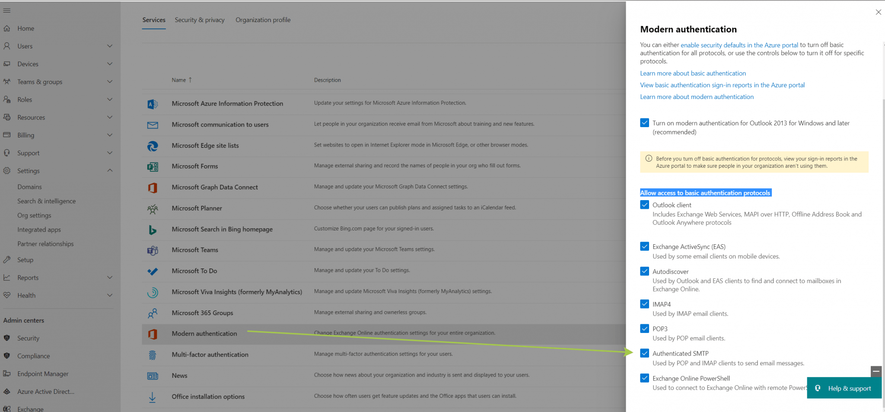Click the Help & support button

844,388
